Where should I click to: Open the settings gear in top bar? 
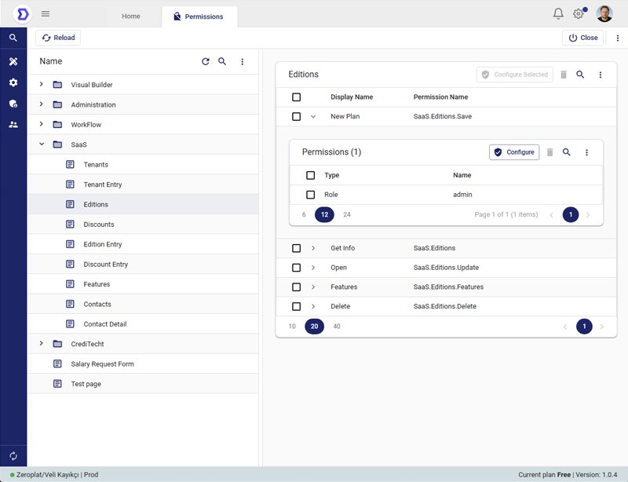coord(579,14)
